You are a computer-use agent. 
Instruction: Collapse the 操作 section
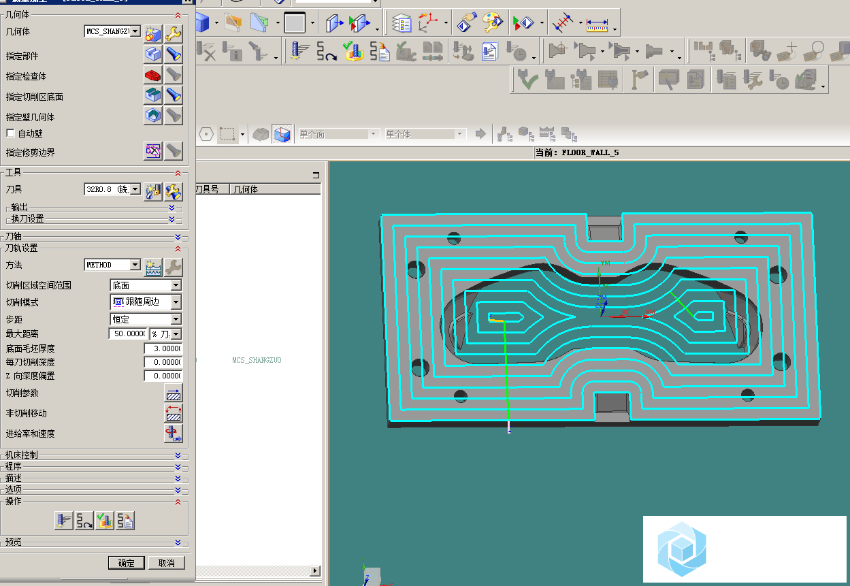pos(178,501)
